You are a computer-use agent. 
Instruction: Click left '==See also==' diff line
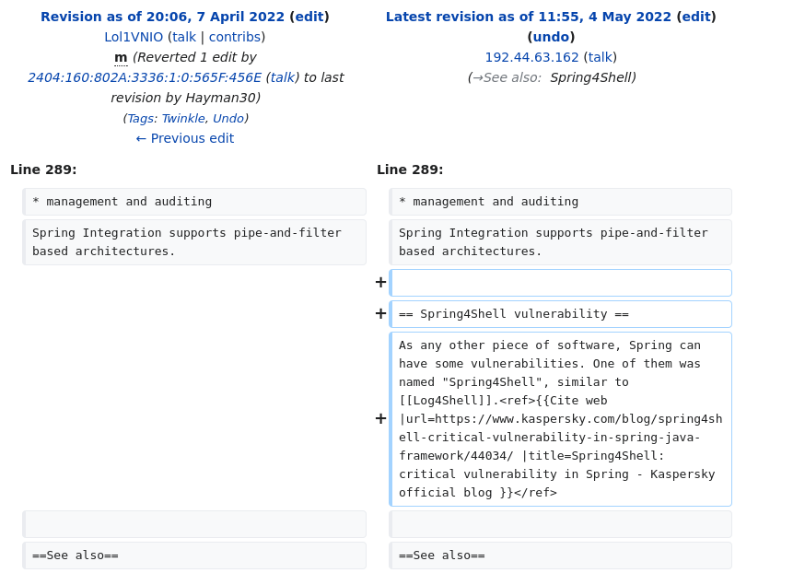194,555
